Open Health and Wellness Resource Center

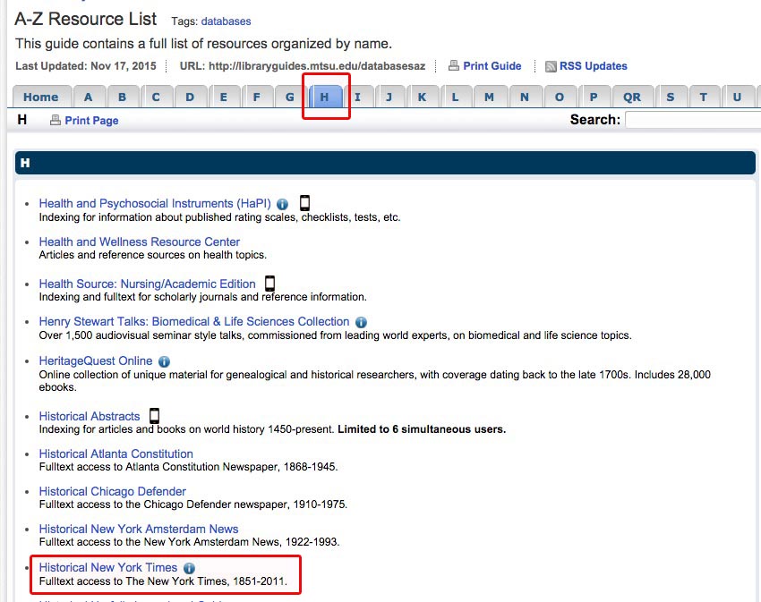[140, 242]
